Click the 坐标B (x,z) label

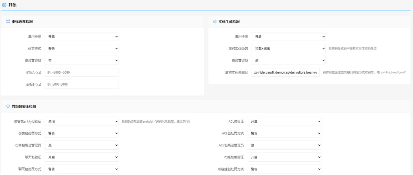pos(33,84)
